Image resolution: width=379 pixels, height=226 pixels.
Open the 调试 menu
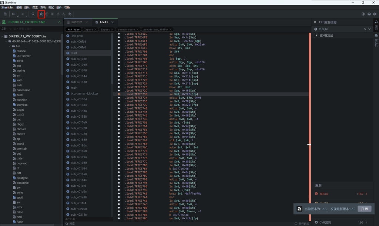tap(51, 7)
